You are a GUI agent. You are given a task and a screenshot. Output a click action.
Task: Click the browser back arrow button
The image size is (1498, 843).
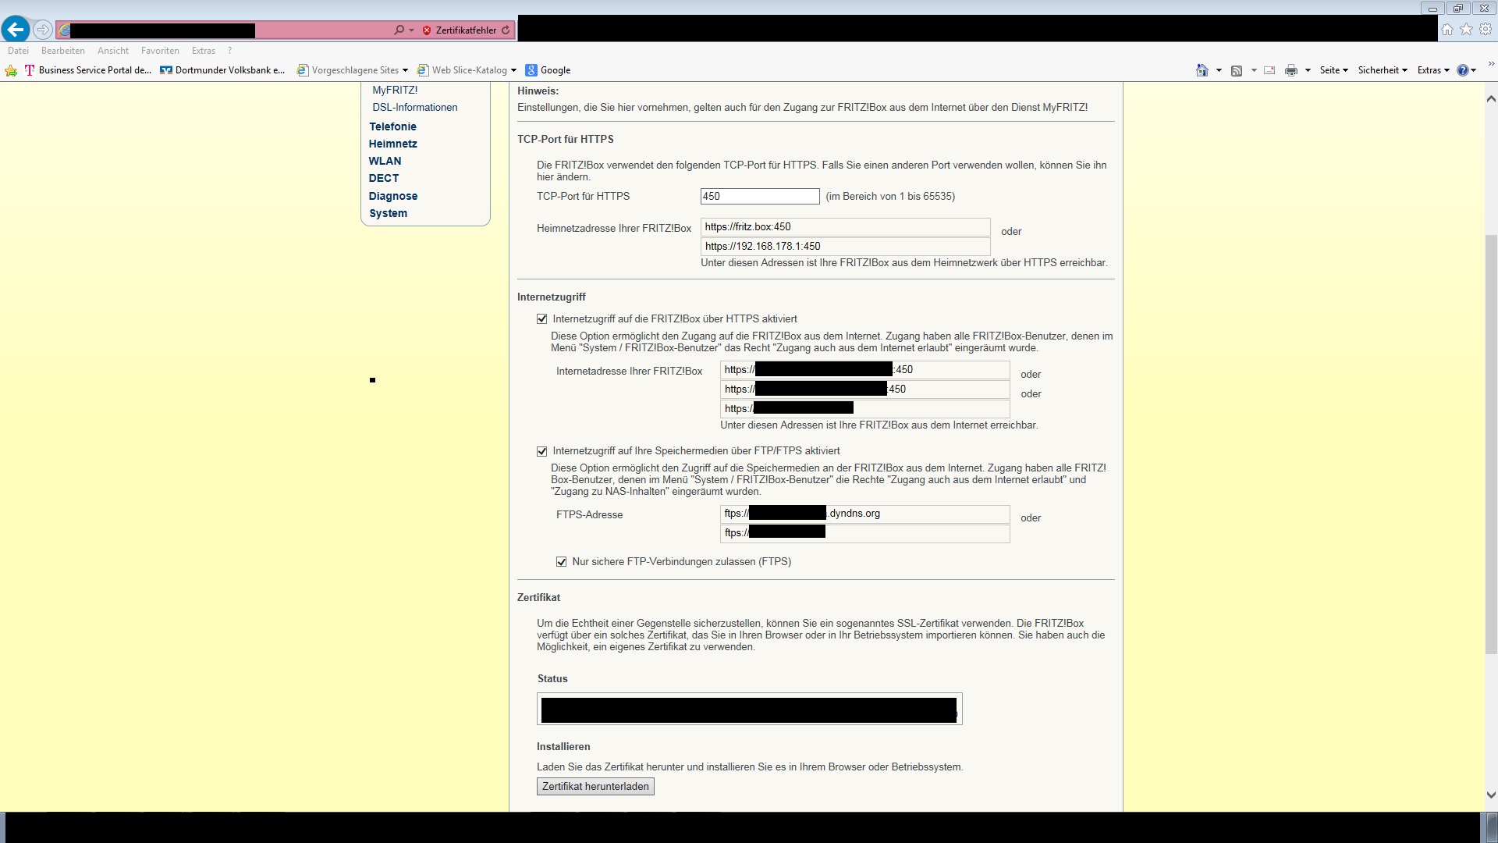coord(16,30)
